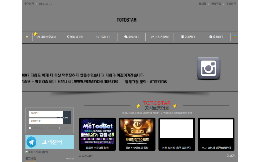Open the Times 정규 이벤트 banner card
The height and width of the screenshot is (162, 260).
[137, 134]
